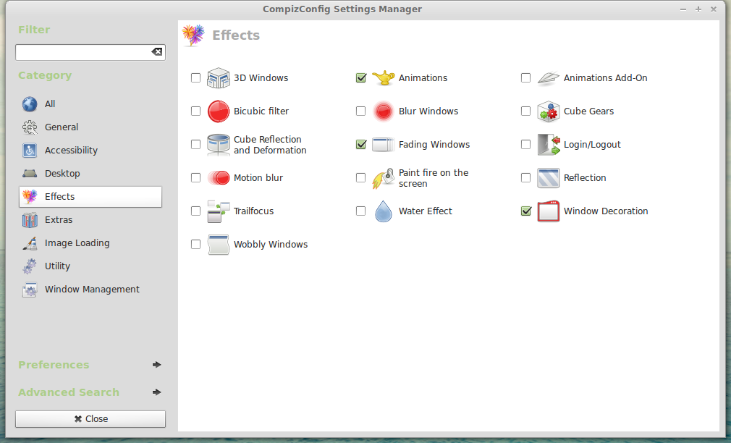Clear the filter text field icon
Image resolution: width=731 pixels, height=443 pixels.
(156, 52)
